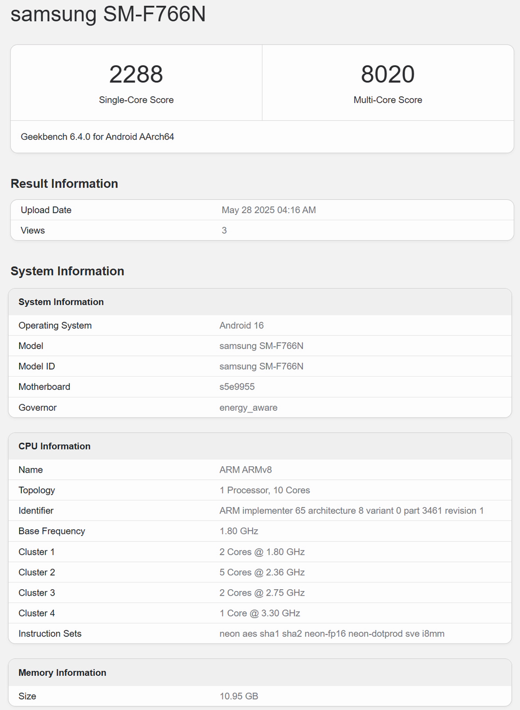Viewport: 520px width, 710px height.
Task: Click the System Information table header
Action: pos(260,302)
